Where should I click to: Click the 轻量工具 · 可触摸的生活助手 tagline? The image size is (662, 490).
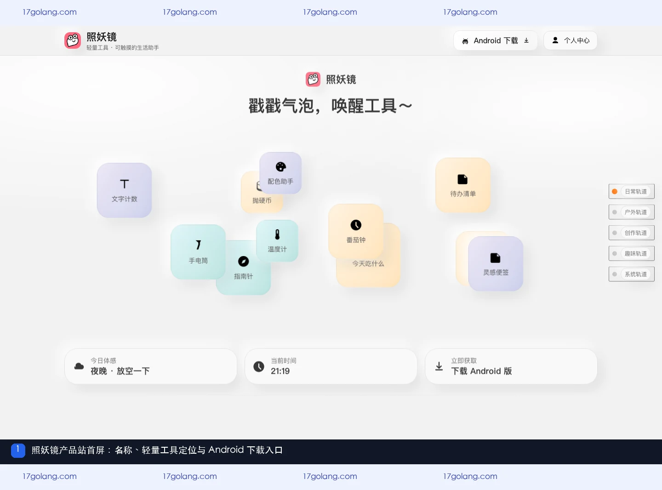tap(123, 48)
